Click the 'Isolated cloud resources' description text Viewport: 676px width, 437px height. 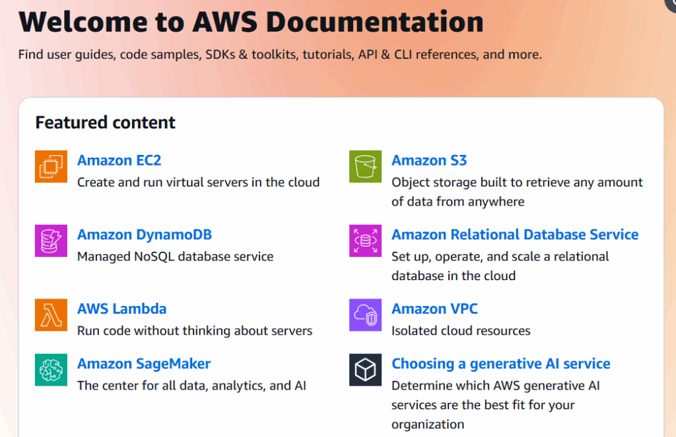(x=460, y=331)
